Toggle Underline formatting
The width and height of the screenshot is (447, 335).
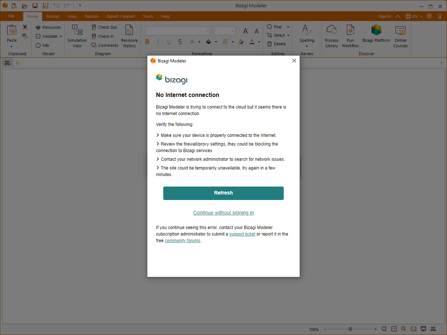(x=169, y=42)
